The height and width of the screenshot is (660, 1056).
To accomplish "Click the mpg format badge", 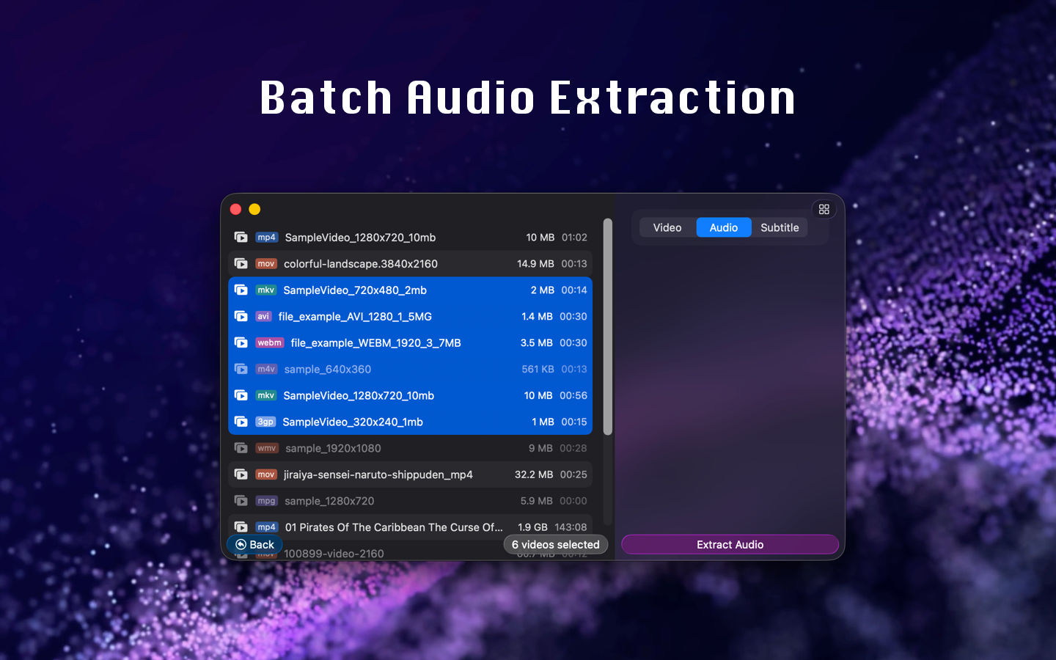I will (266, 502).
